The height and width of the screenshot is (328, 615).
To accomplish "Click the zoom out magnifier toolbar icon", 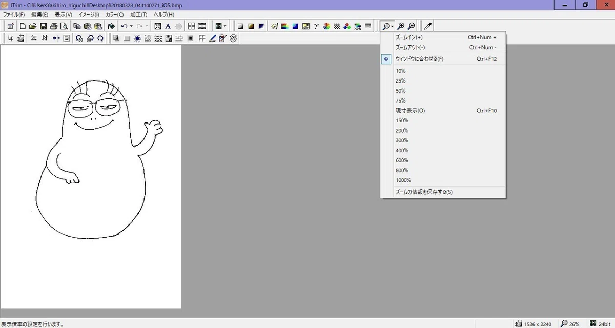I will point(411,26).
